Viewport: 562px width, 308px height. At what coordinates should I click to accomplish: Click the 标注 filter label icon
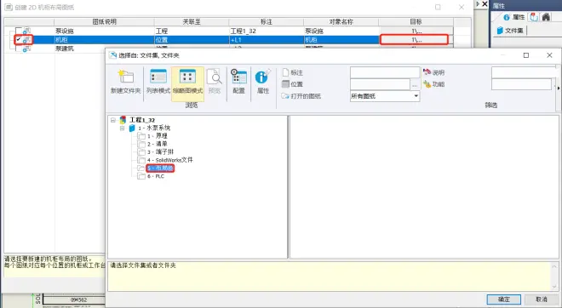(x=285, y=72)
